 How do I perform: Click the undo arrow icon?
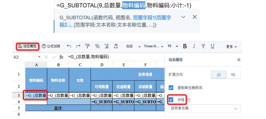pyautogui.click(x=69, y=46)
